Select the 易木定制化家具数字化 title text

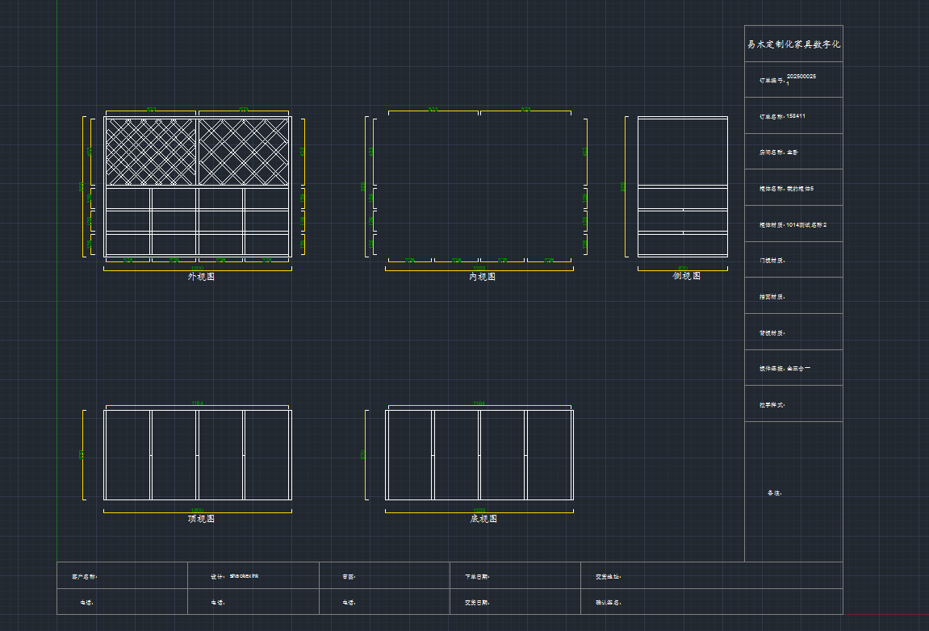[x=793, y=44]
